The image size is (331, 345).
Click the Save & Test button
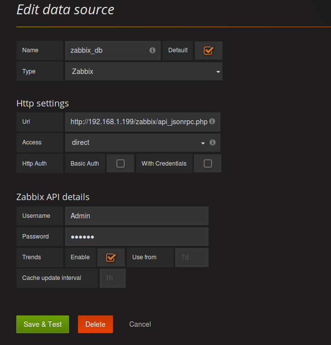click(43, 324)
